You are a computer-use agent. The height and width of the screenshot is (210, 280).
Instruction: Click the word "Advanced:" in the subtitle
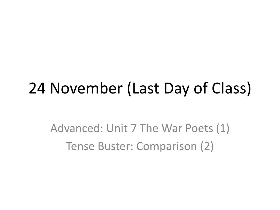pyautogui.click(x=77, y=128)
